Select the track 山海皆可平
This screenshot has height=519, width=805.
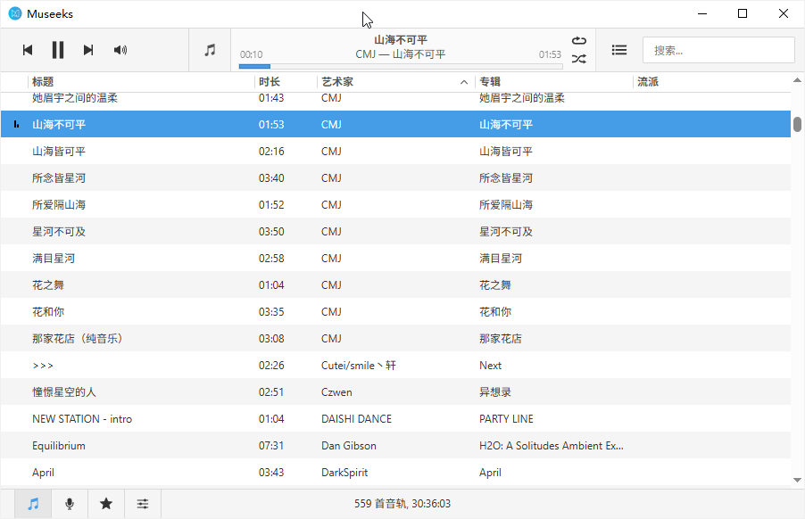click(x=57, y=151)
